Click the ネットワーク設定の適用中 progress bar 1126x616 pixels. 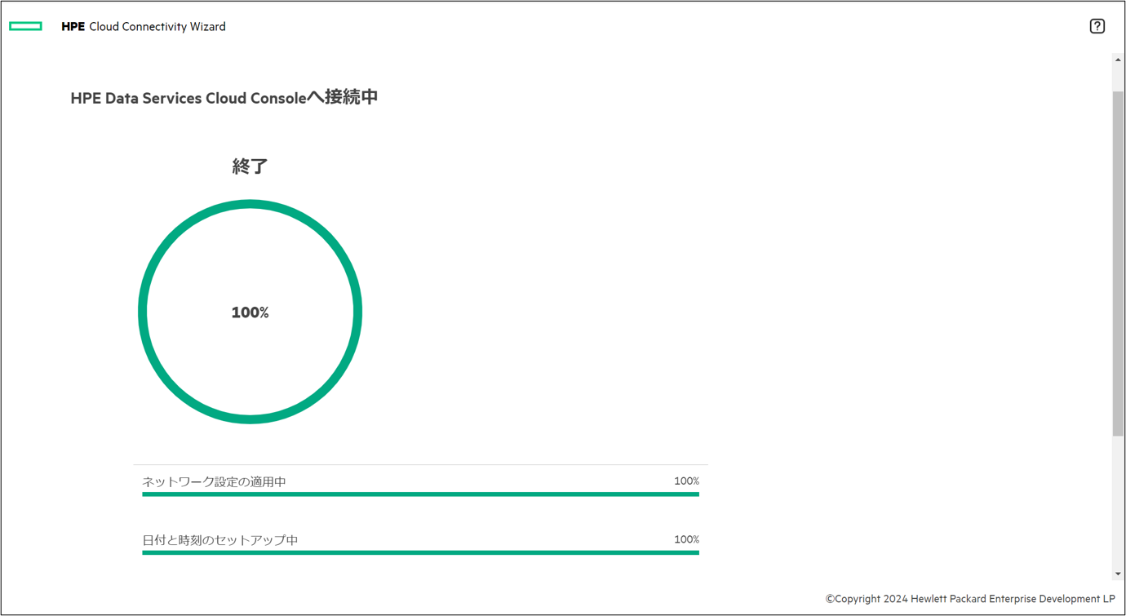tap(420, 494)
